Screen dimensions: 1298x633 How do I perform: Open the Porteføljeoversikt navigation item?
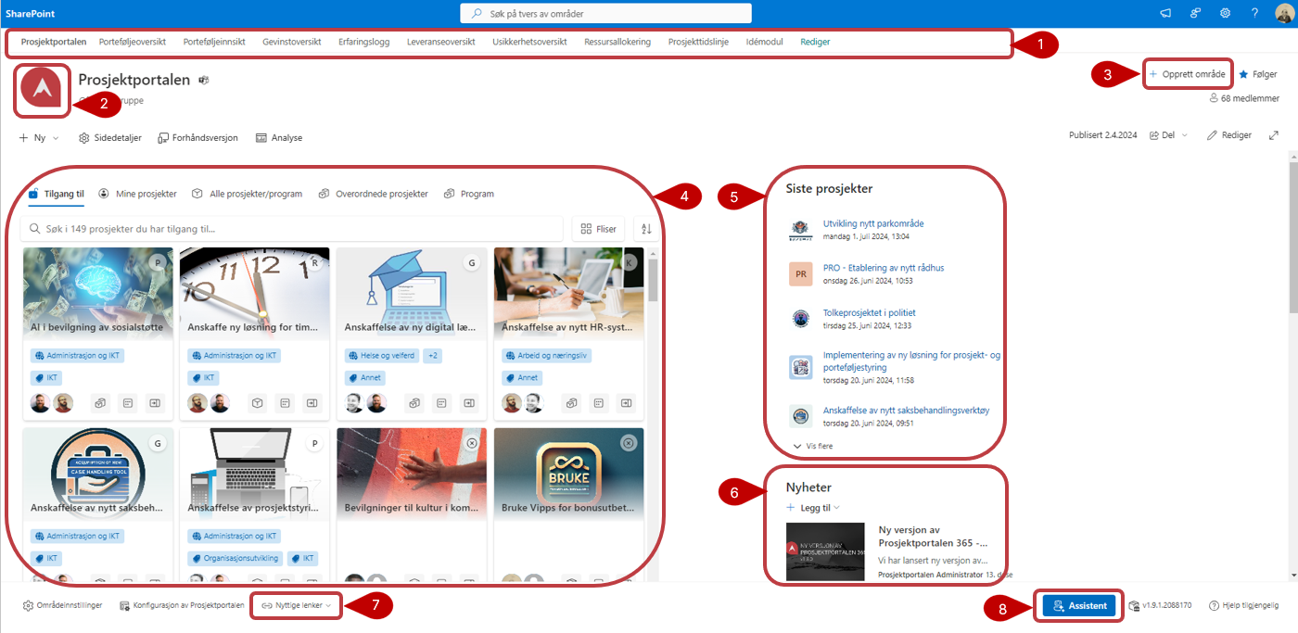pyautogui.click(x=132, y=42)
